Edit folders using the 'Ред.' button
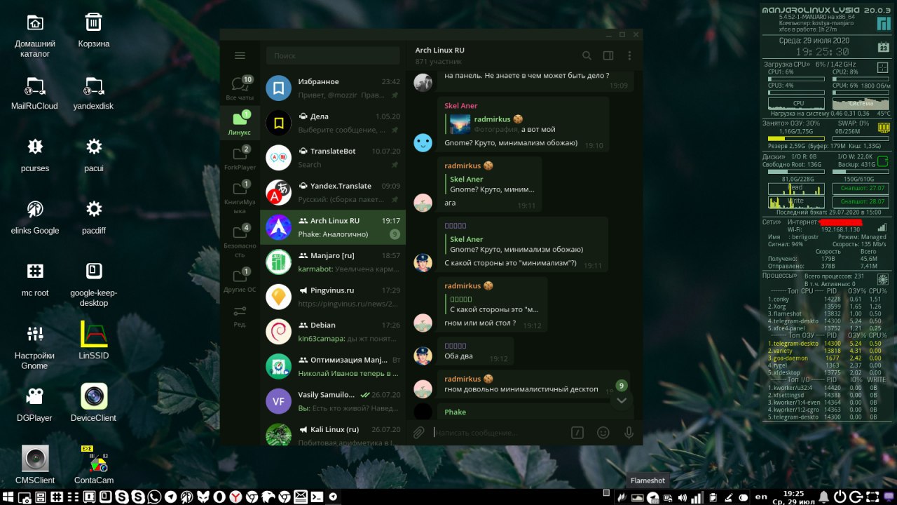 (x=240, y=316)
